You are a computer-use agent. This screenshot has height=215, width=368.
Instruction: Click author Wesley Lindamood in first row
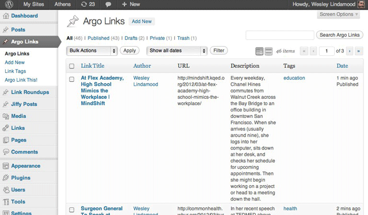pos(145,81)
